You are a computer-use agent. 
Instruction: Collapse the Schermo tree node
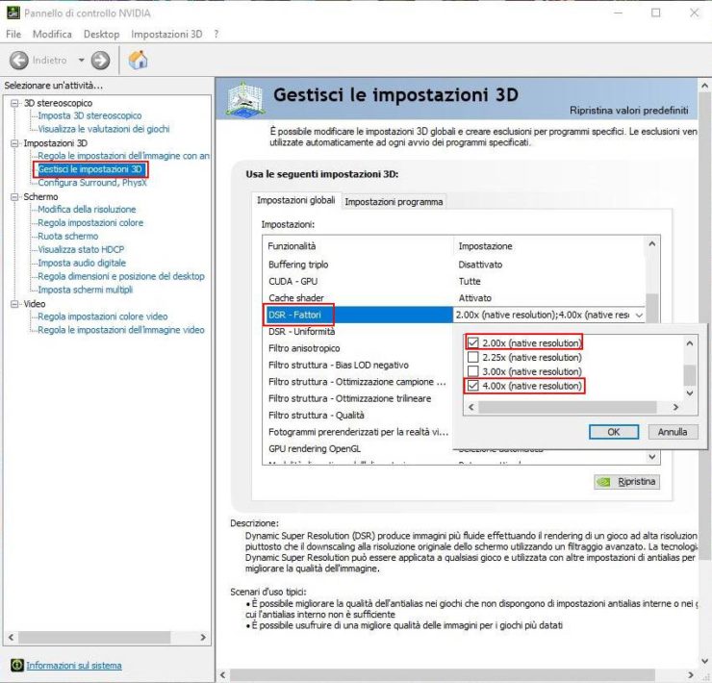[14, 197]
